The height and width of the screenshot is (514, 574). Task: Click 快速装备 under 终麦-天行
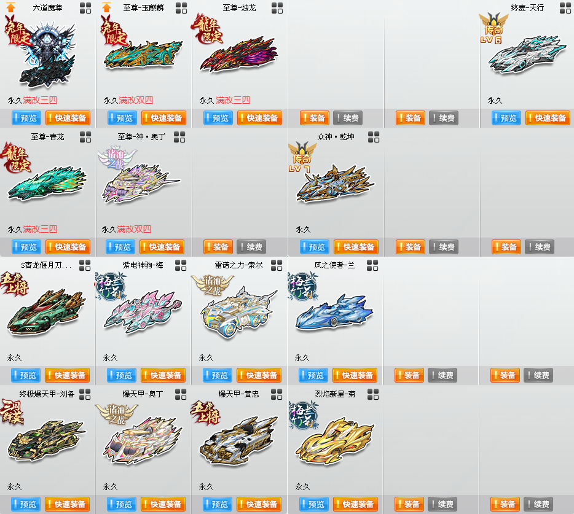pyautogui.click(x=548, y=118)
